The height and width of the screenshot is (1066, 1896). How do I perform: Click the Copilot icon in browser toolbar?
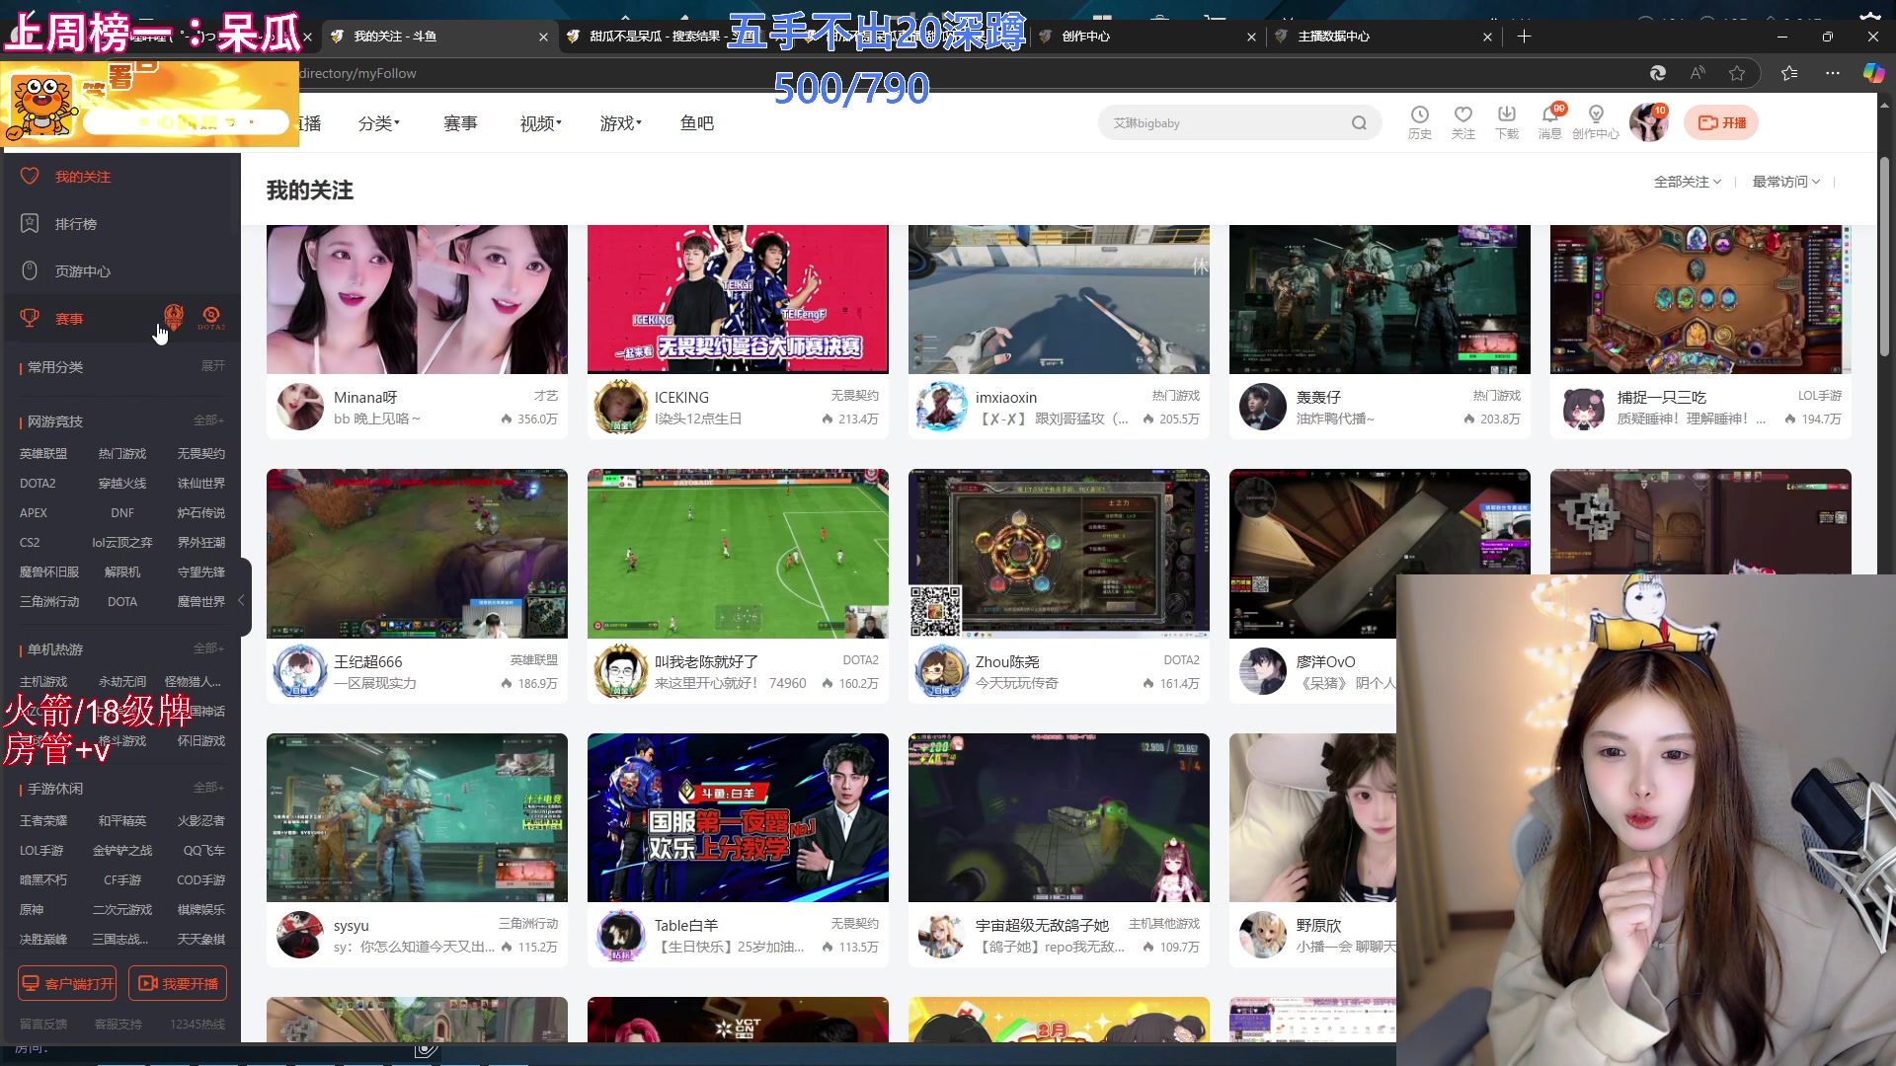[x=1873, y=73]
